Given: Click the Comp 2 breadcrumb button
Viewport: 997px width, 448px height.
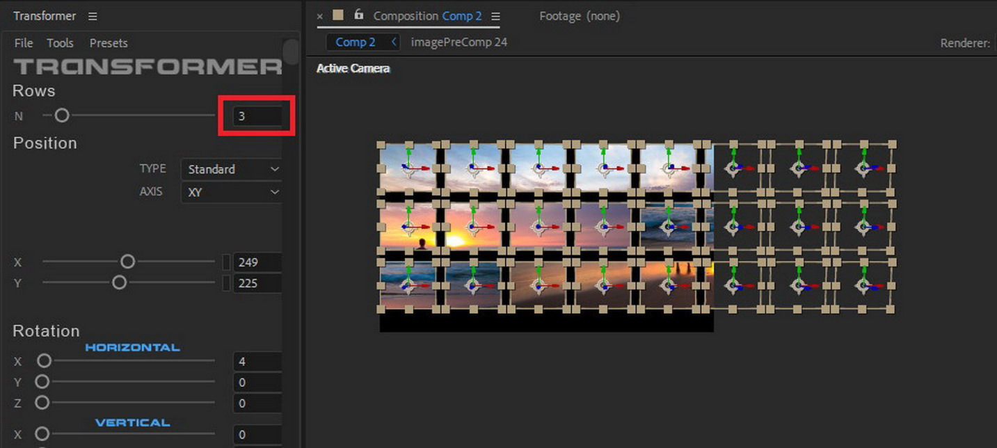Looking at the screenshot, I should point(356,42).
